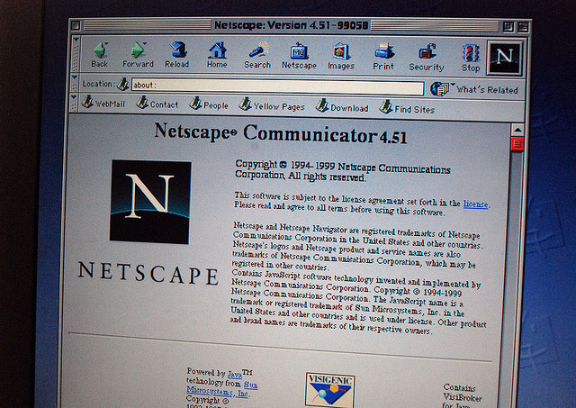This screenshot has height=408, width=576.
Task: Collapse the personal toolbar handle
Action: 74,103
